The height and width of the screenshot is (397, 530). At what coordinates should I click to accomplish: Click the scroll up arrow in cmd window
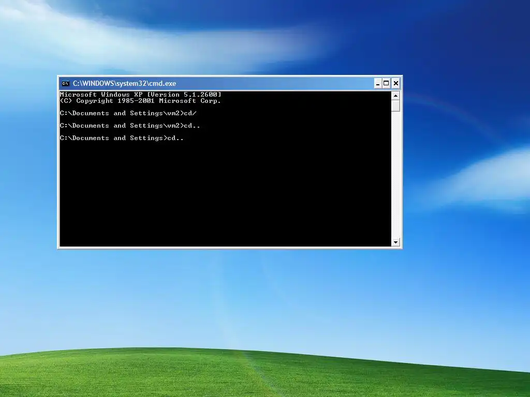pyautogui.click(x=395, y=96)
